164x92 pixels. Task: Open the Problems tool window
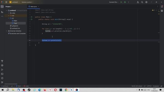[x=2, y=78]
